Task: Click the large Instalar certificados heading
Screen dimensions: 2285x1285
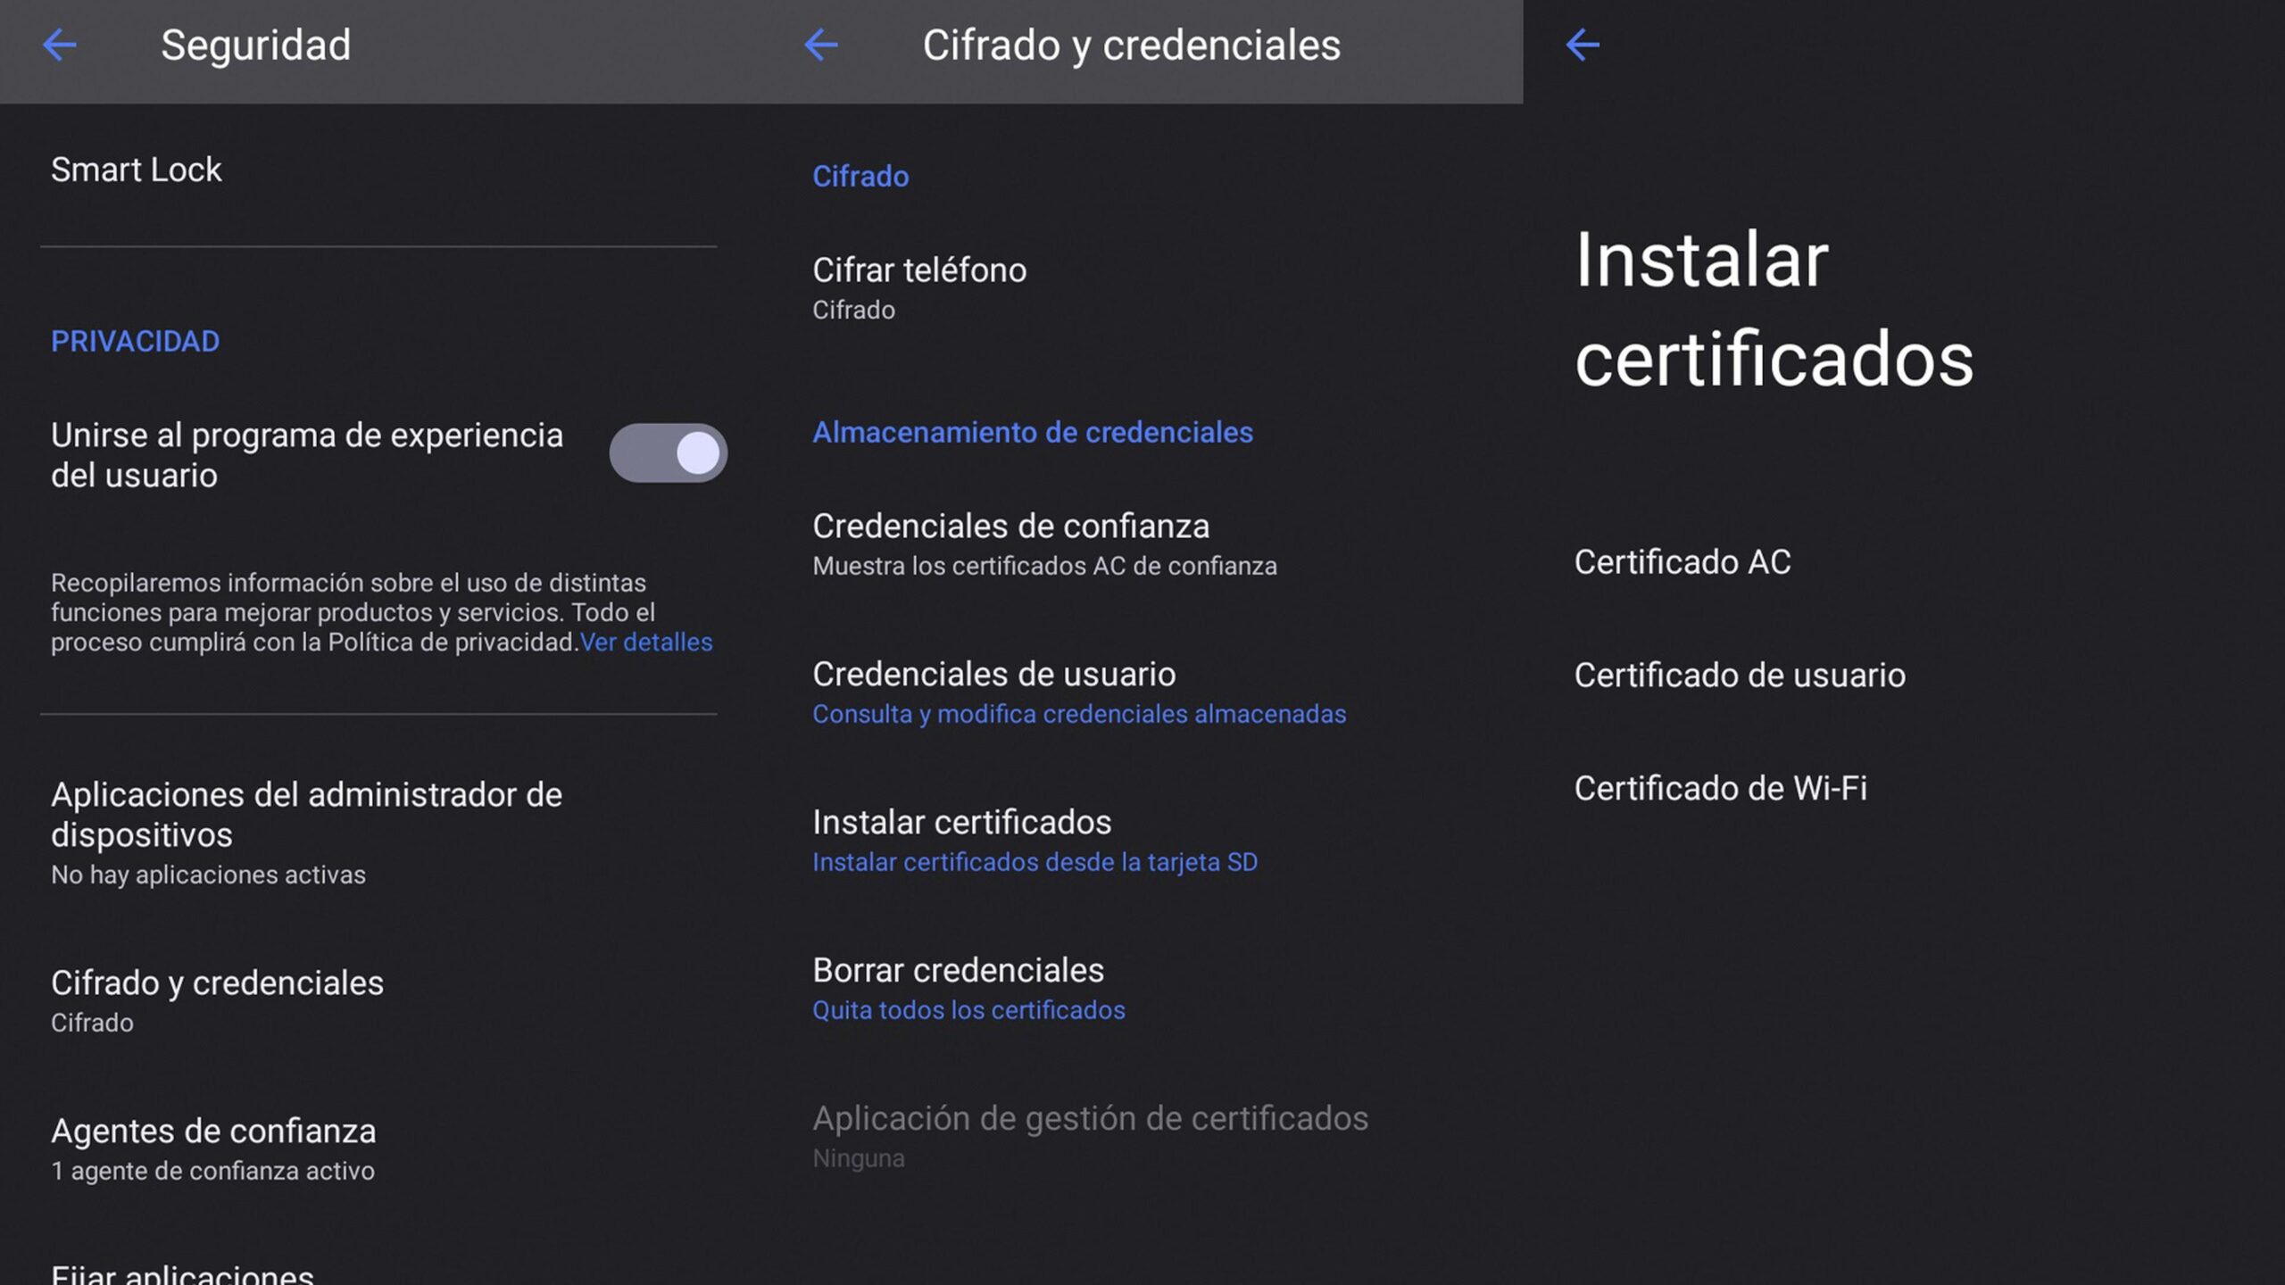Action: click(1774, 309)
